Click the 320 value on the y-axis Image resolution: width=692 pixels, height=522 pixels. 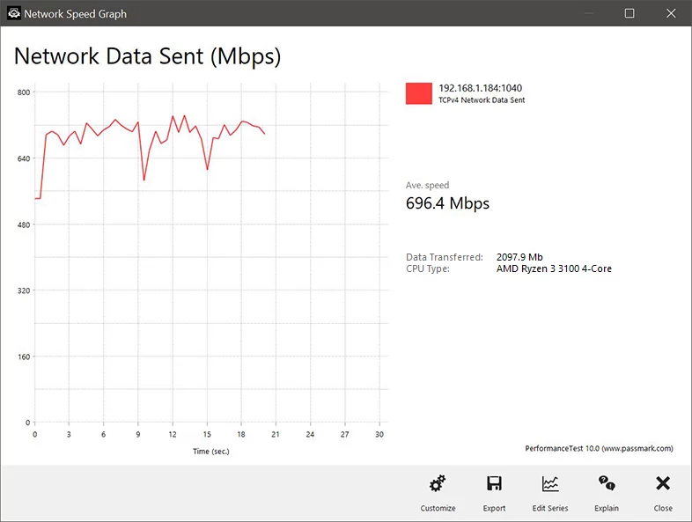[24, 290]
